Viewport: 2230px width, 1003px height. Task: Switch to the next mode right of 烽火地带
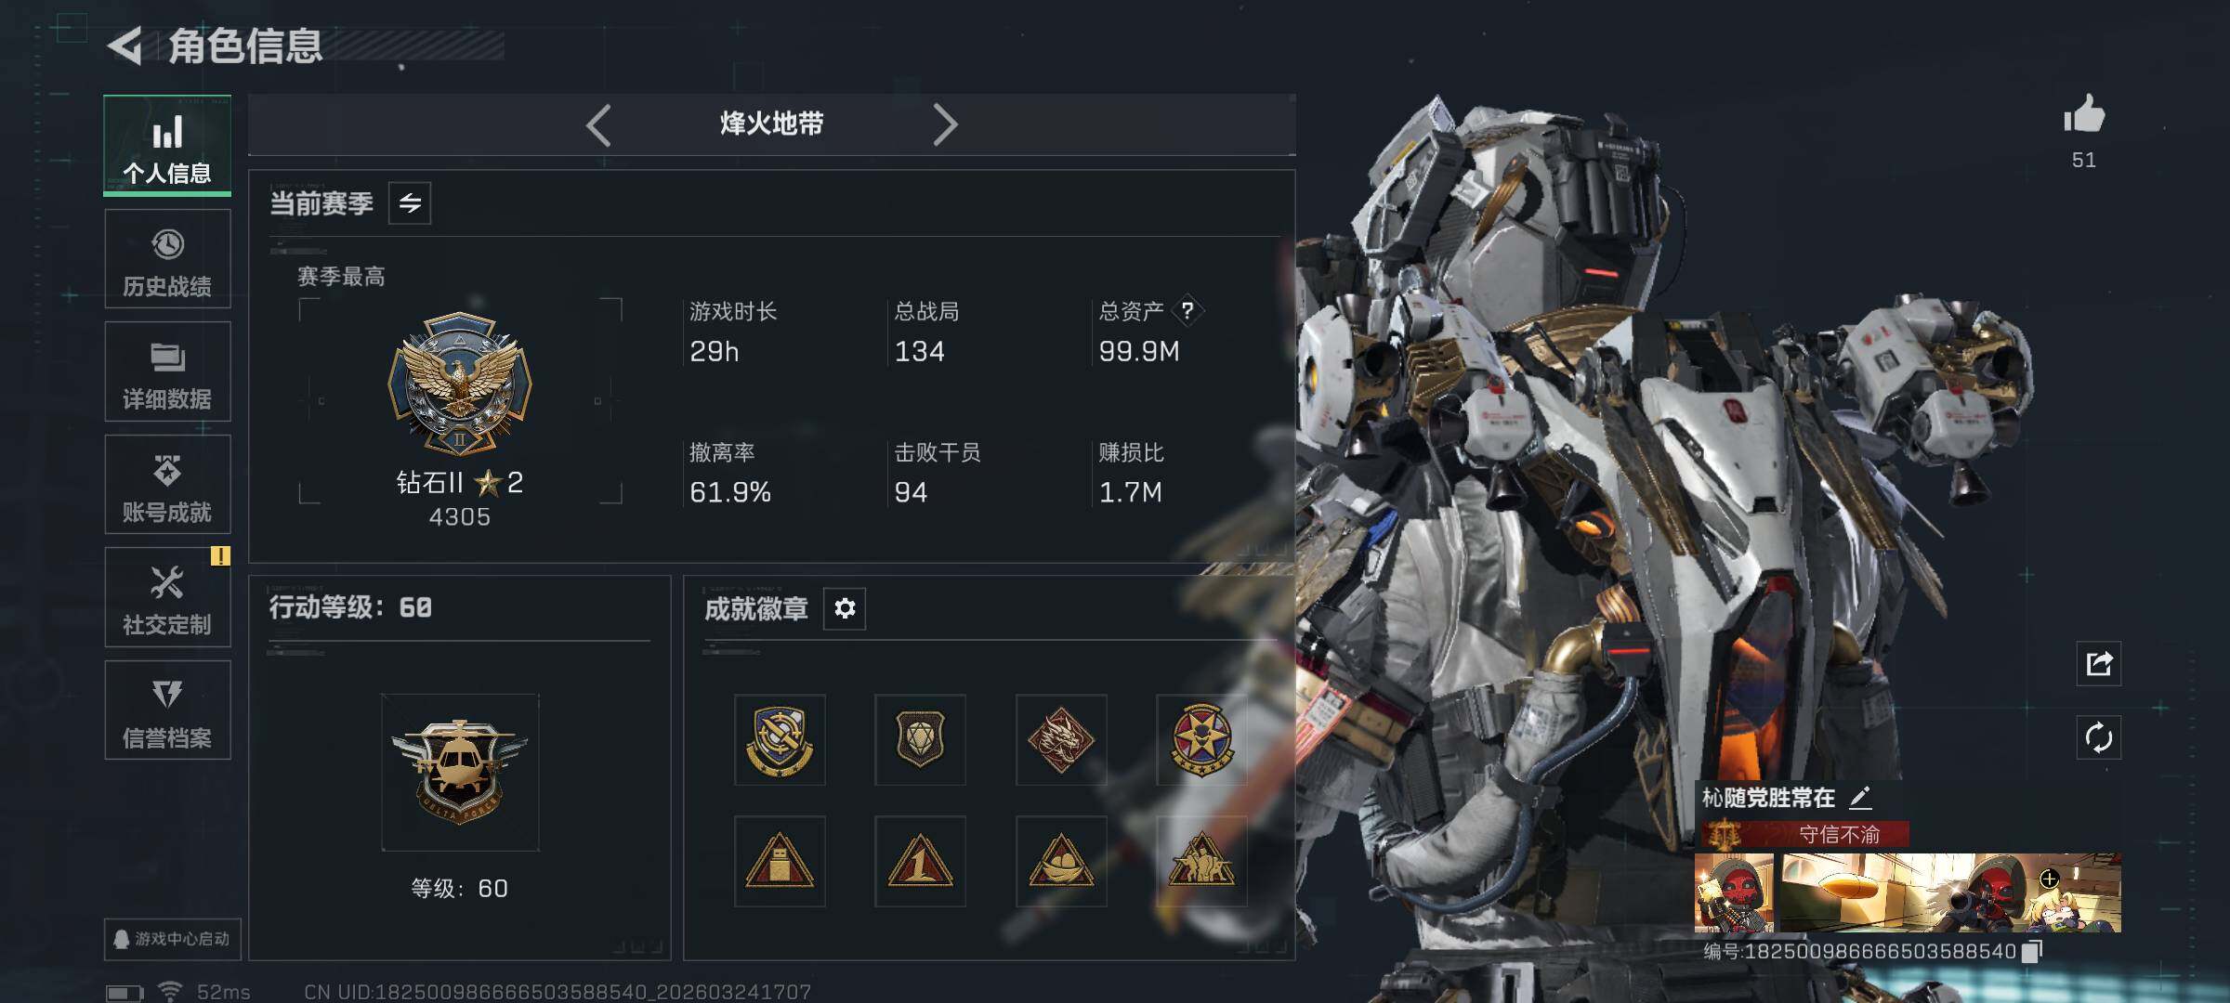pos(944,124)
